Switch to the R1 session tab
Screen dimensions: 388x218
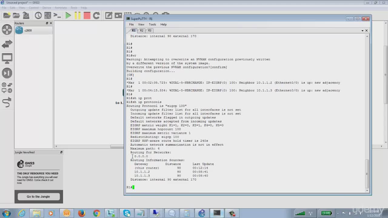click(133, 31)
